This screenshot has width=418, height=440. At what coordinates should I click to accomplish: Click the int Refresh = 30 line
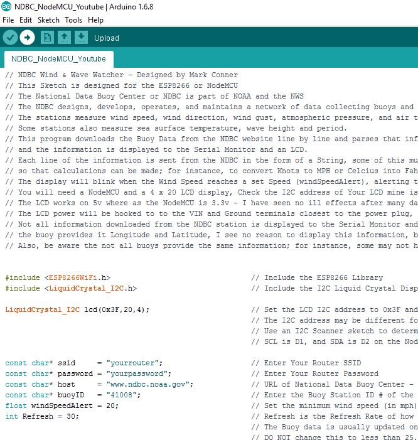tap(42, 416)
